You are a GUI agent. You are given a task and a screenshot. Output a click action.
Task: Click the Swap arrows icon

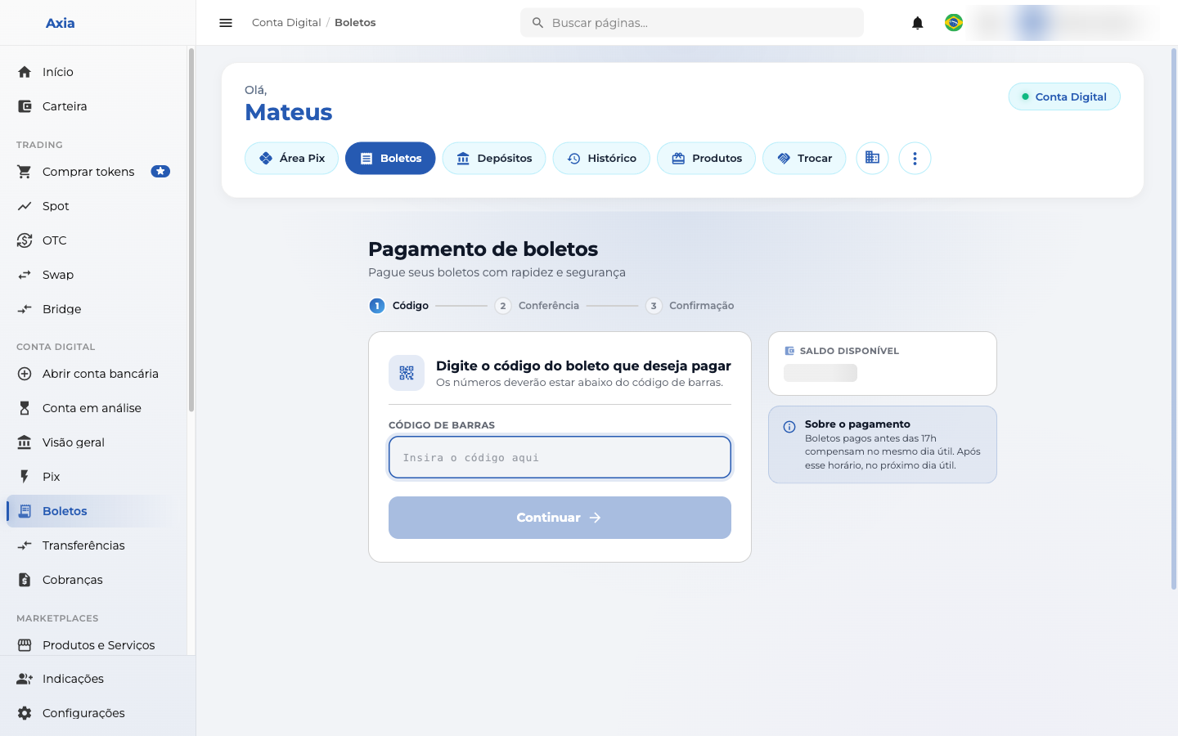(x=25, y=275)
